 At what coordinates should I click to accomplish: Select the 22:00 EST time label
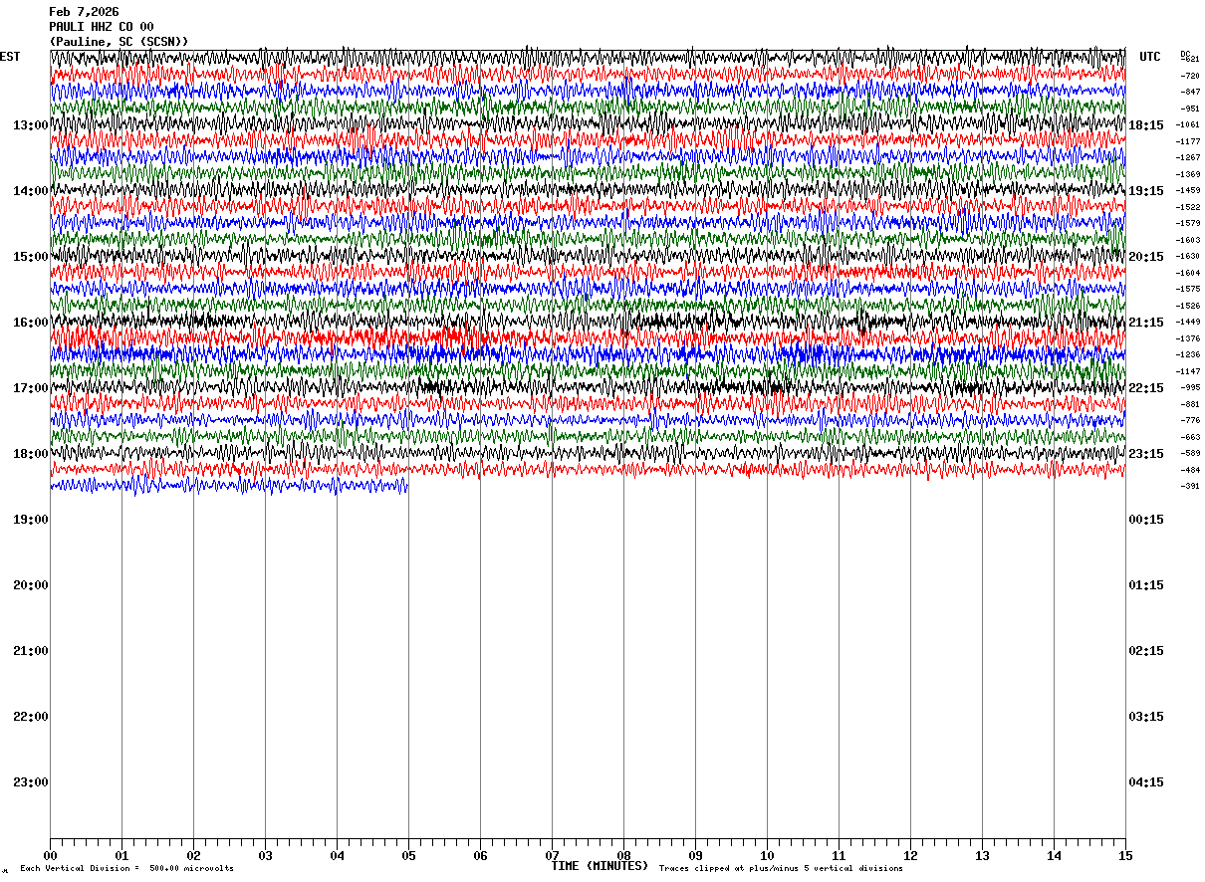[x=31, y=717]
